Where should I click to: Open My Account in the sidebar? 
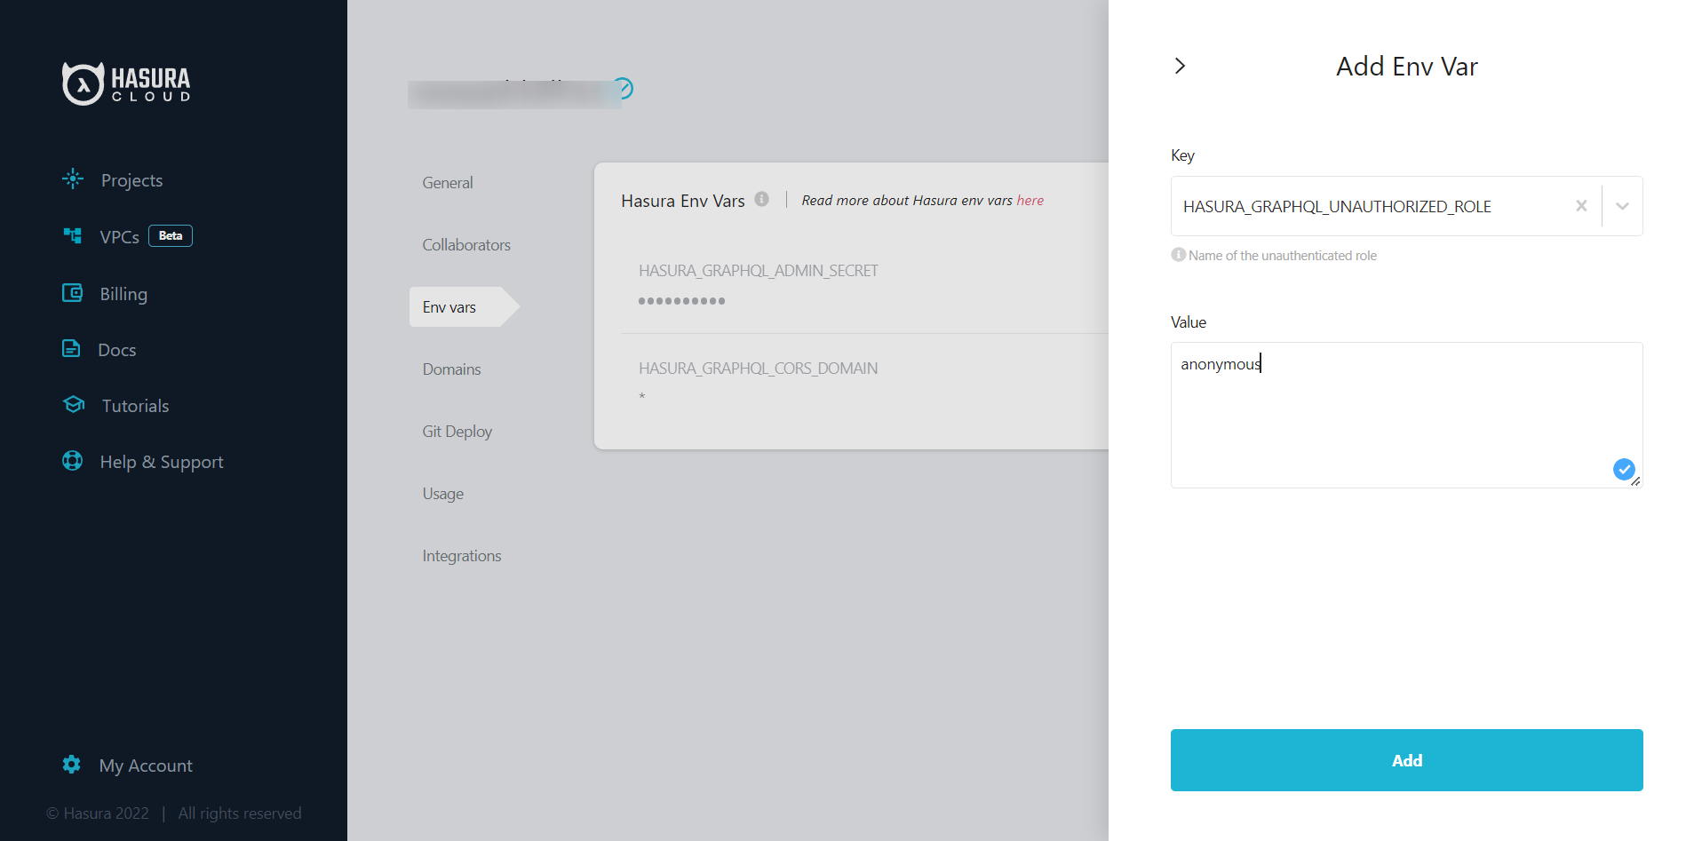point(146,766)
